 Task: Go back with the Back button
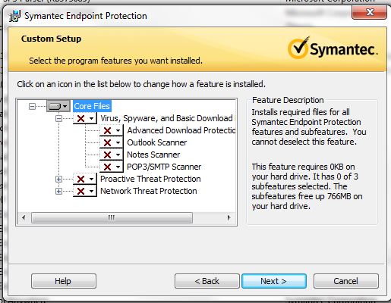[207, 281]
